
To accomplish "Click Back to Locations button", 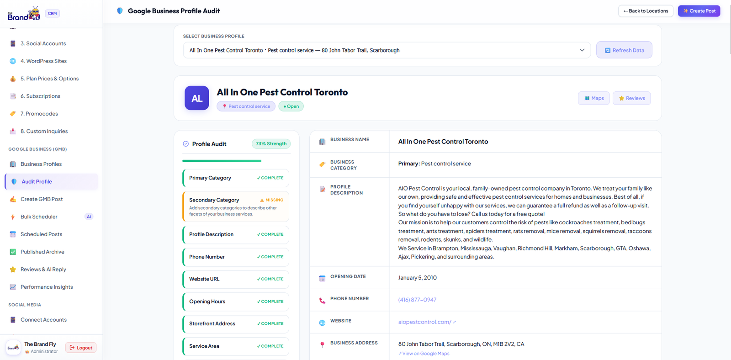I will 646,11.
